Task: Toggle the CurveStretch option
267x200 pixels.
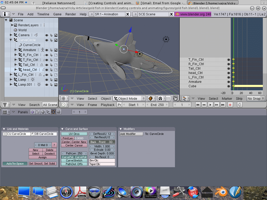Action: click(x=74, y=161)
